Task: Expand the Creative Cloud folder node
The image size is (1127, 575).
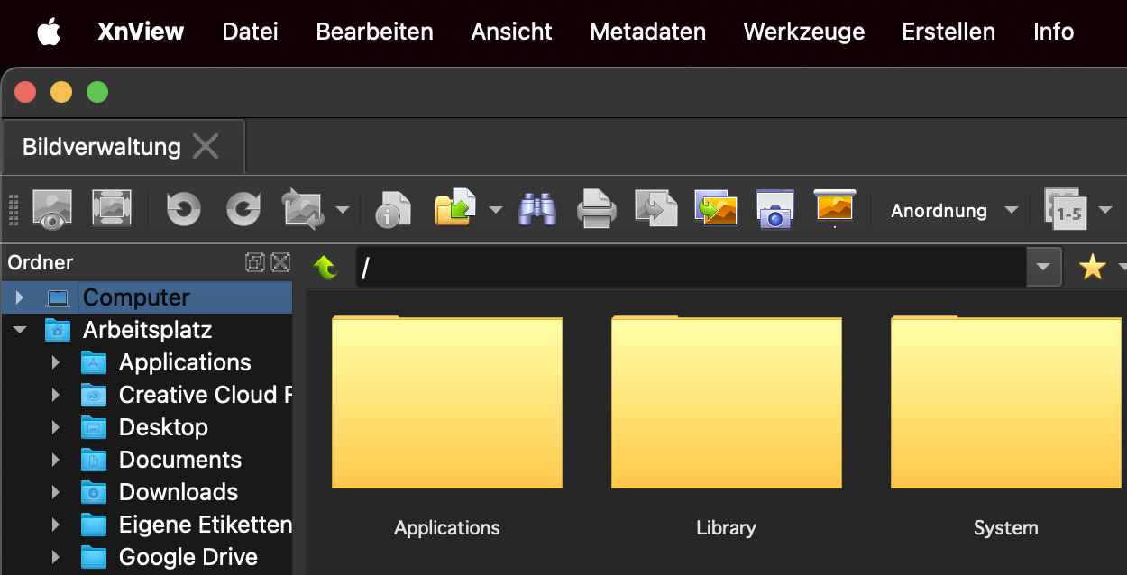Action: click(56, 395)
